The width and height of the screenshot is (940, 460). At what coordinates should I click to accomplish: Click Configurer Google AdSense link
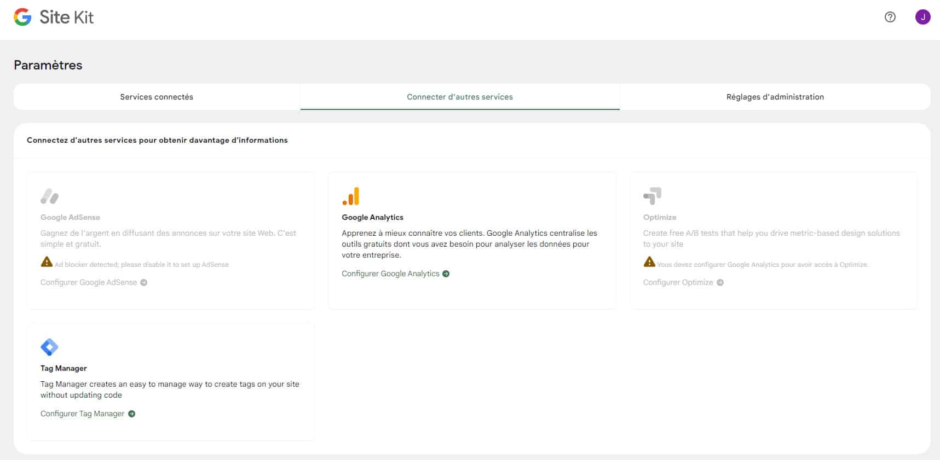[89, 282]
